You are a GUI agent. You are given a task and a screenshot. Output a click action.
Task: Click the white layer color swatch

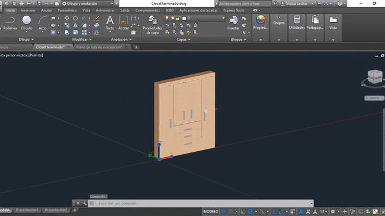[x=184, y=18]
